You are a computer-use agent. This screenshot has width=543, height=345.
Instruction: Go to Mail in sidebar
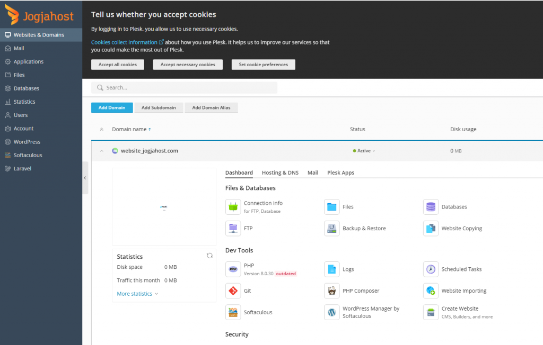click(x=41, y=48)
